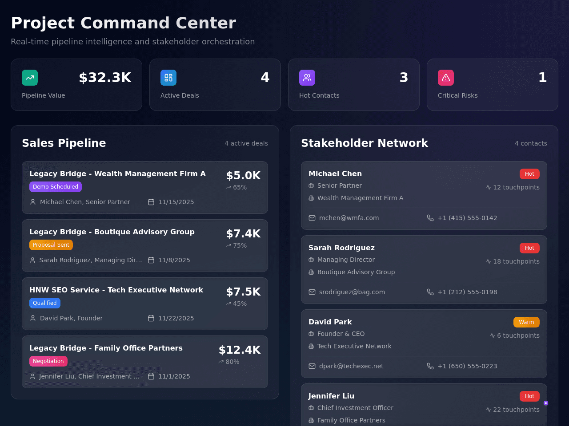
Task: Click Sarah Rodriguez's Hot badge
Action: tap(529, 248)
